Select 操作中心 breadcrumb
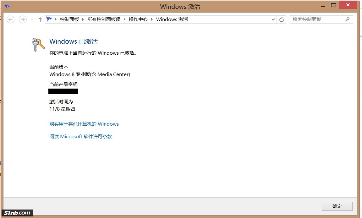362x218 pixels. coord(138,19)
